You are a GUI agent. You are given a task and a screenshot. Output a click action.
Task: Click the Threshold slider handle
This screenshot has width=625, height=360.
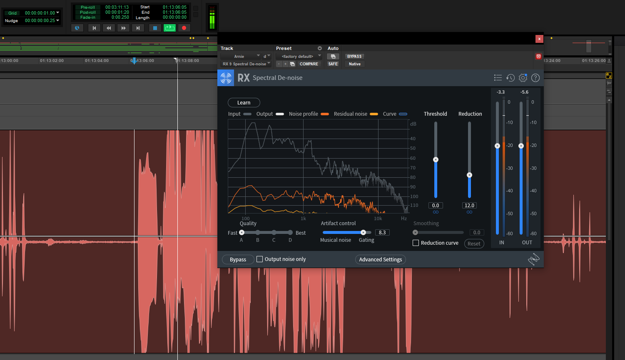tap(436, 159)
